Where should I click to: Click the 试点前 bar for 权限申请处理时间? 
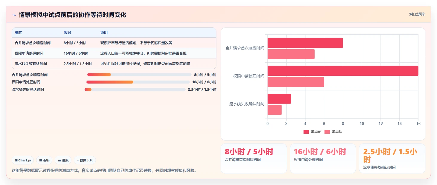coord(343,71)
